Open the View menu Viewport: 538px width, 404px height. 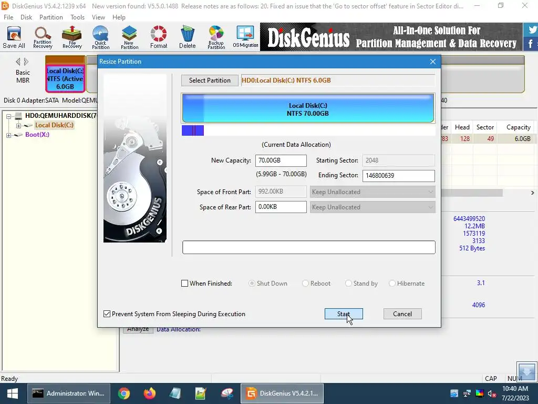(98, 17)
